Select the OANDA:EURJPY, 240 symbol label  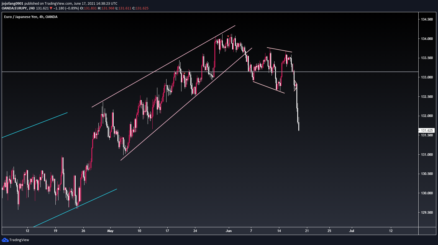click(18, 8)
